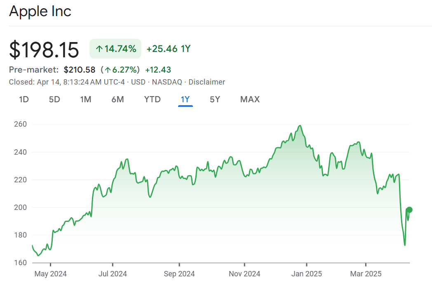Switch to the 5D chart range
The image size is (432, 285).
(54, 99)
